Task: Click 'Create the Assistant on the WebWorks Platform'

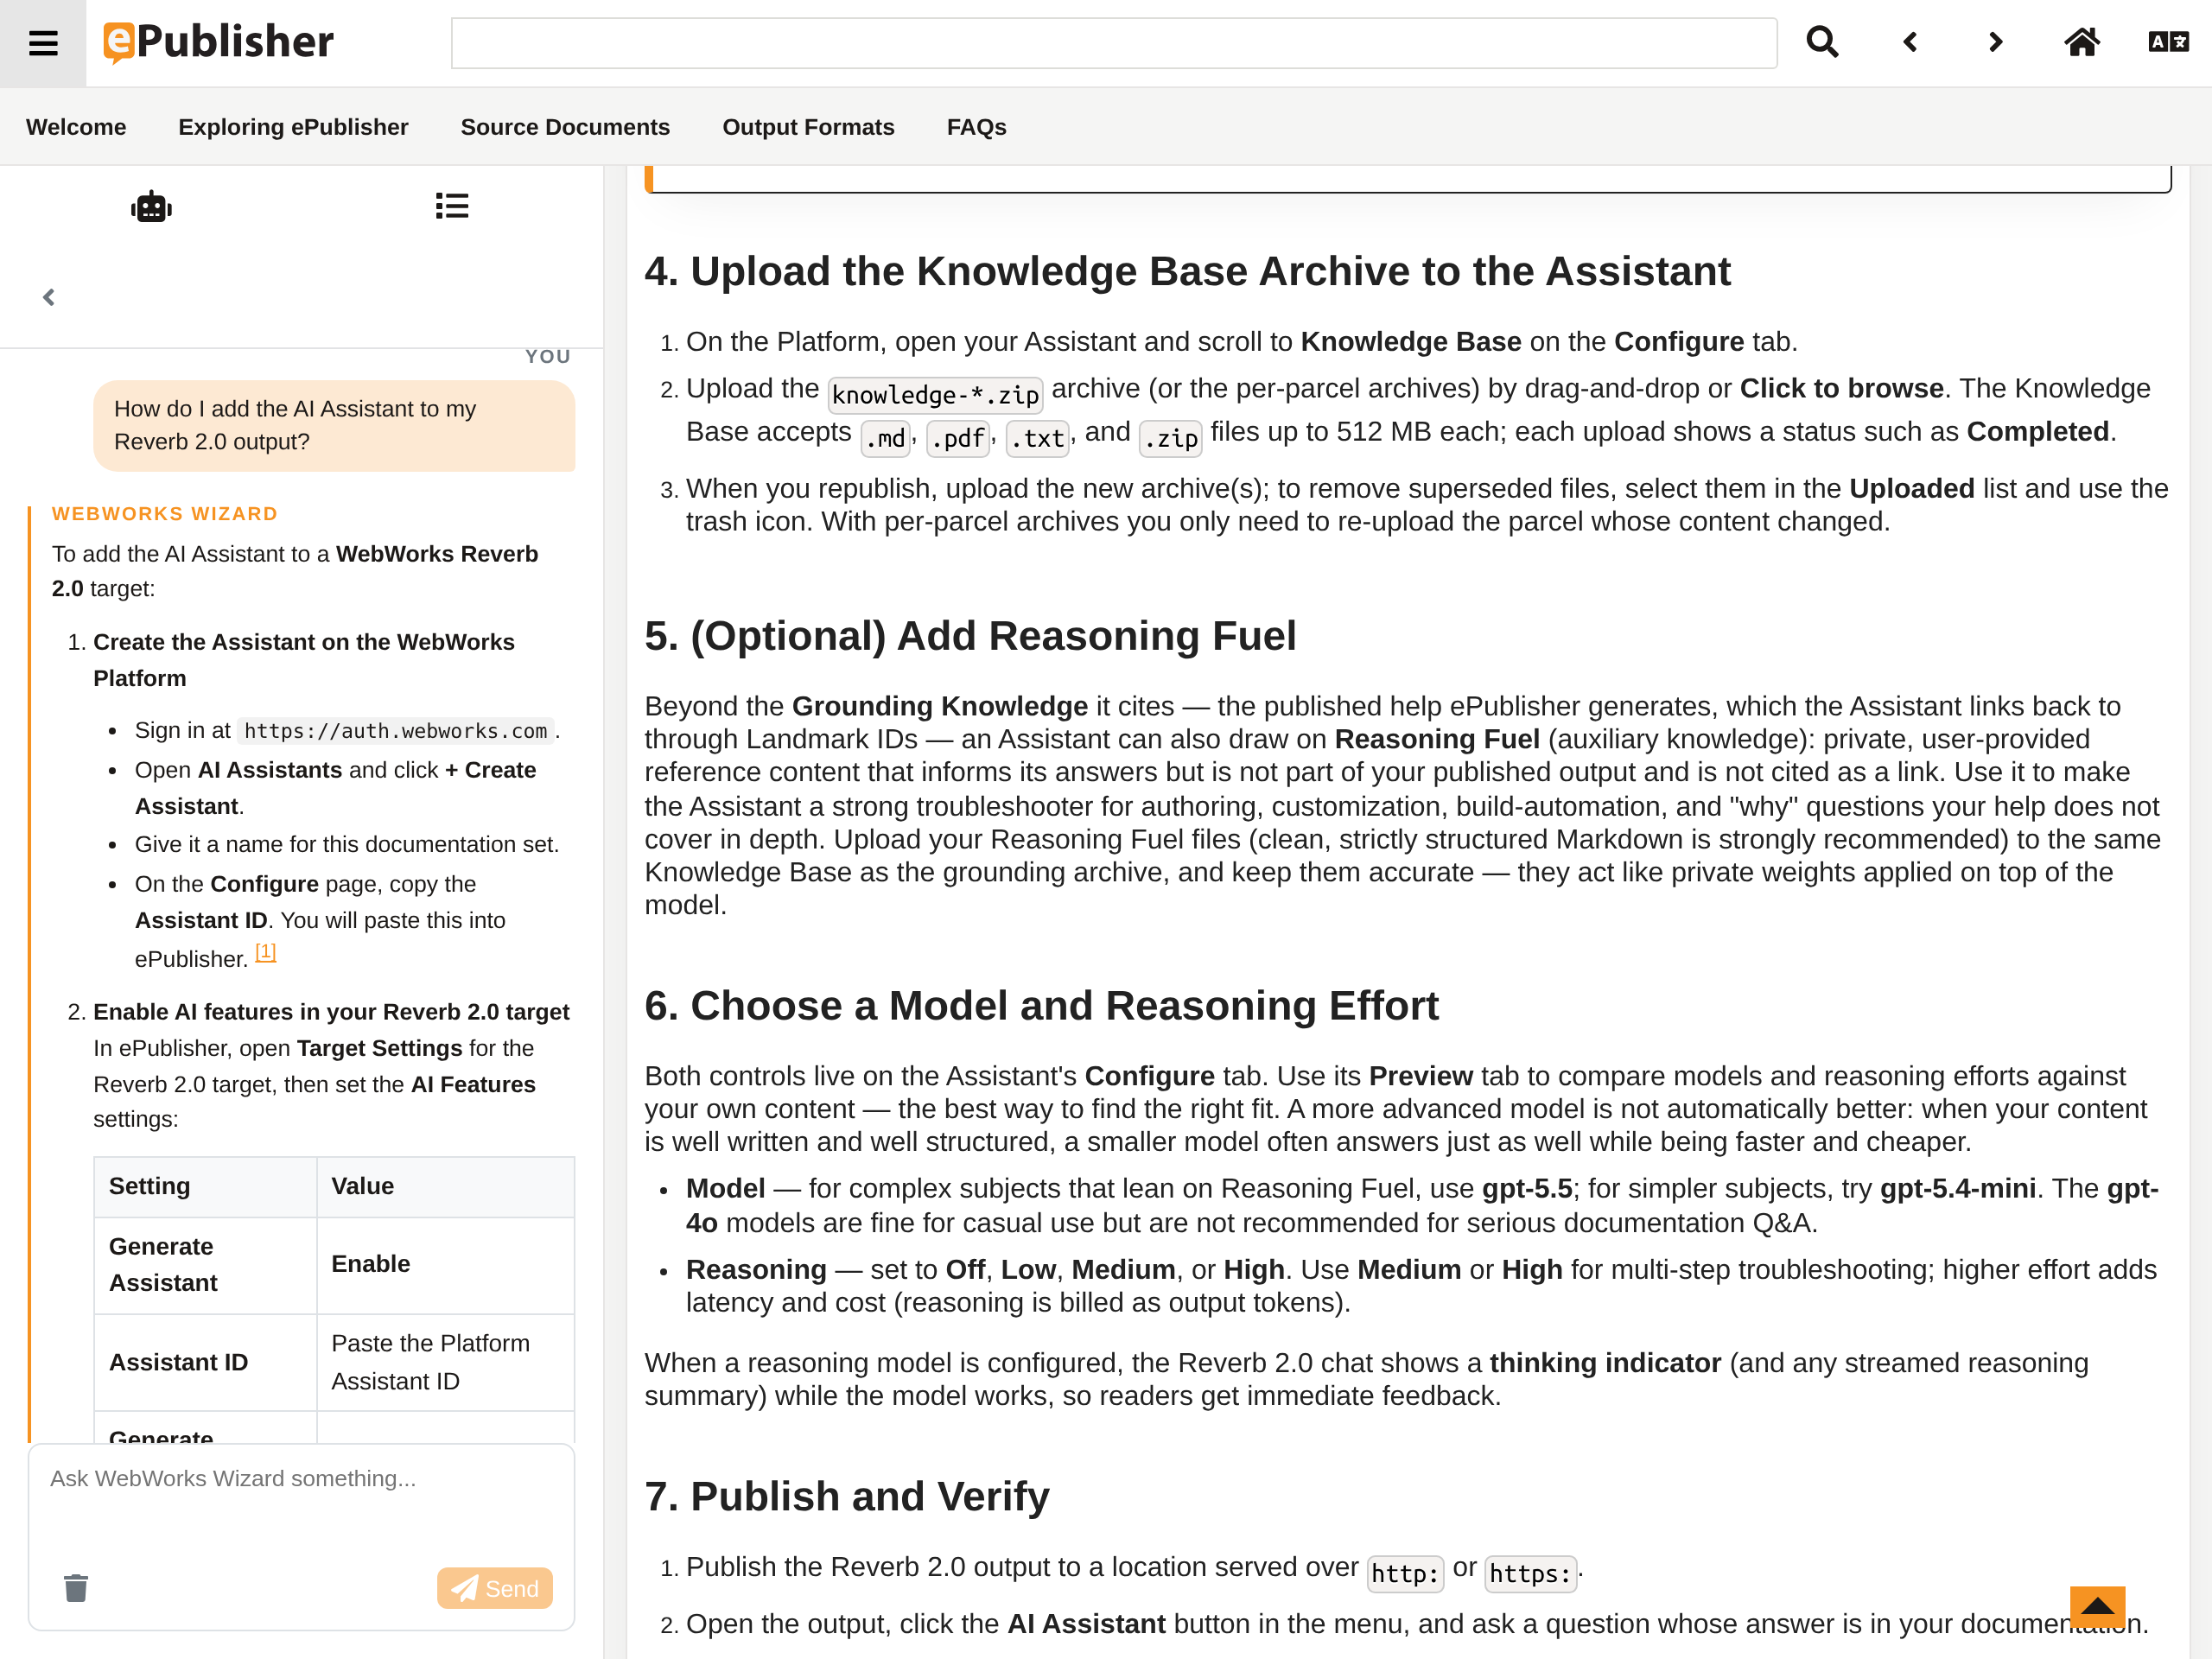Action: click(303, 660)
